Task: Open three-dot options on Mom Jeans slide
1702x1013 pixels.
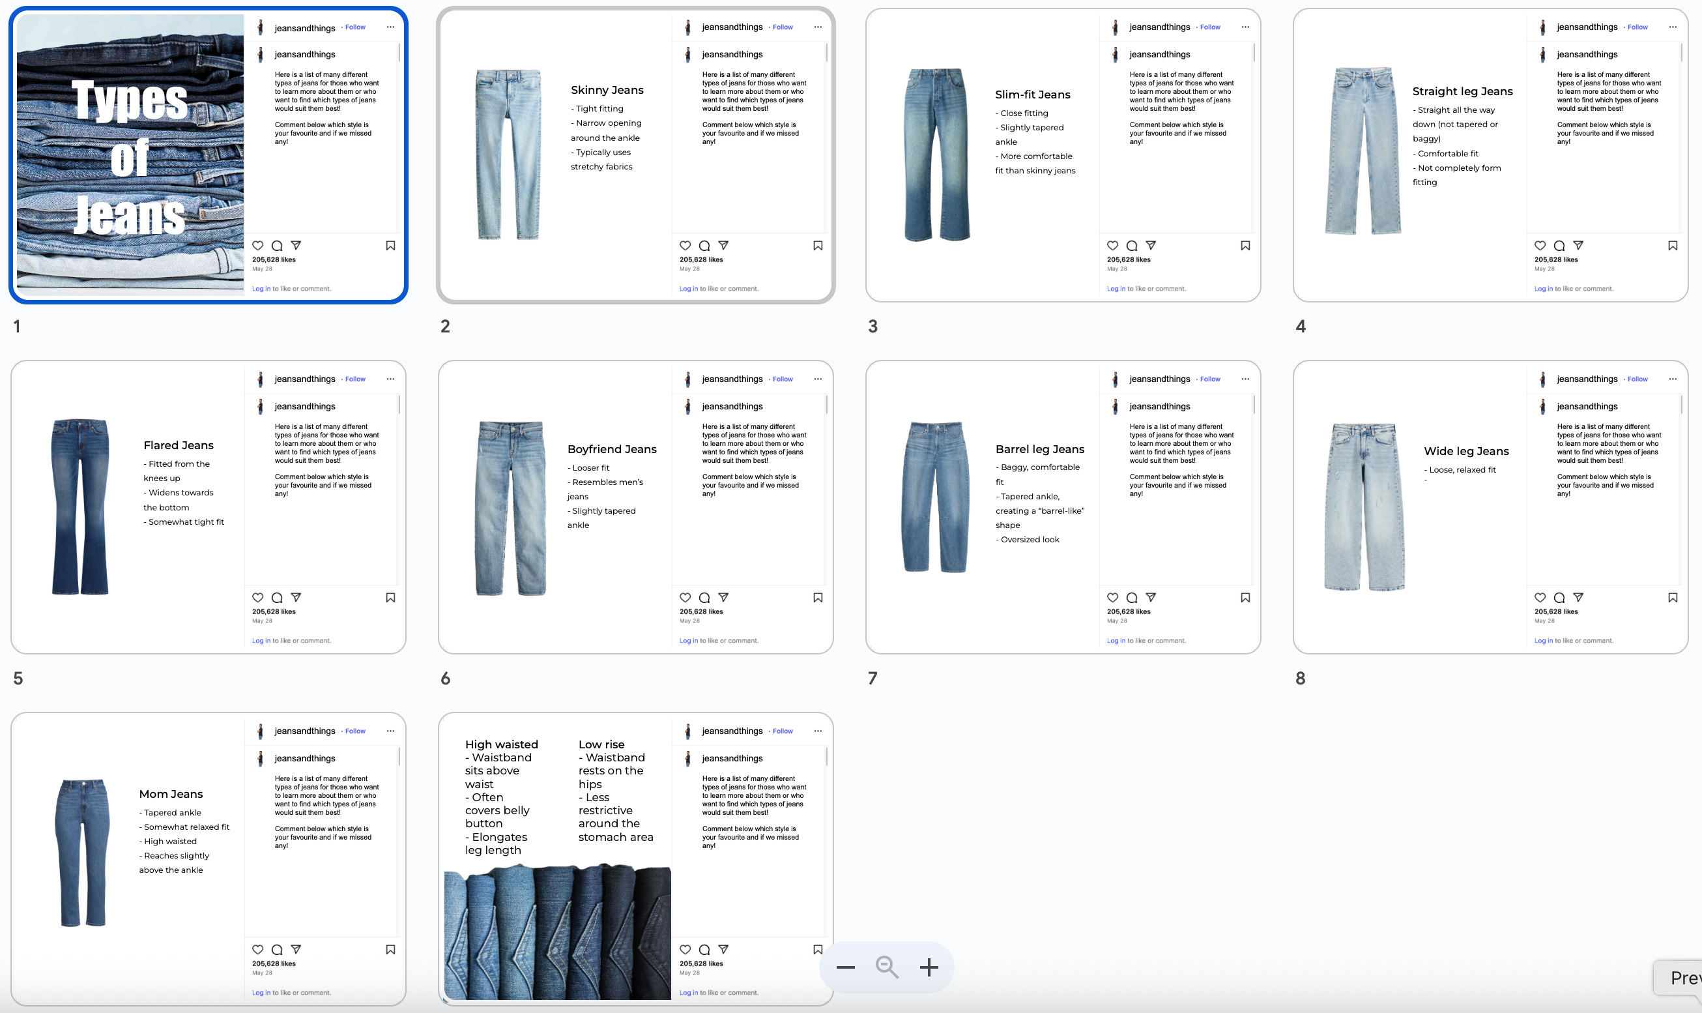Action: click(390, 730)
